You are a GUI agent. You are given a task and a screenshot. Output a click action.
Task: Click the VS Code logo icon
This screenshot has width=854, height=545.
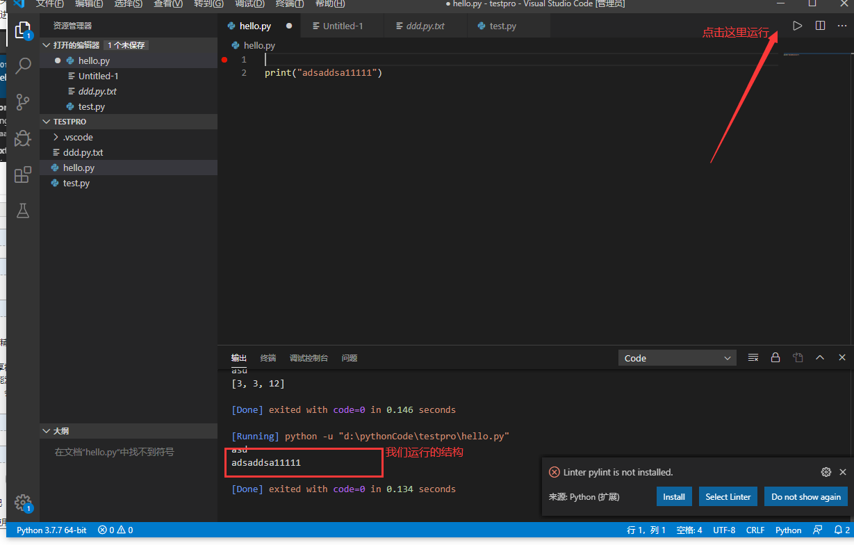tap(19, 3)
